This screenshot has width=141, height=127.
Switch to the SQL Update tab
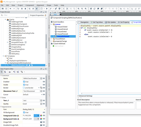point(110,22)
